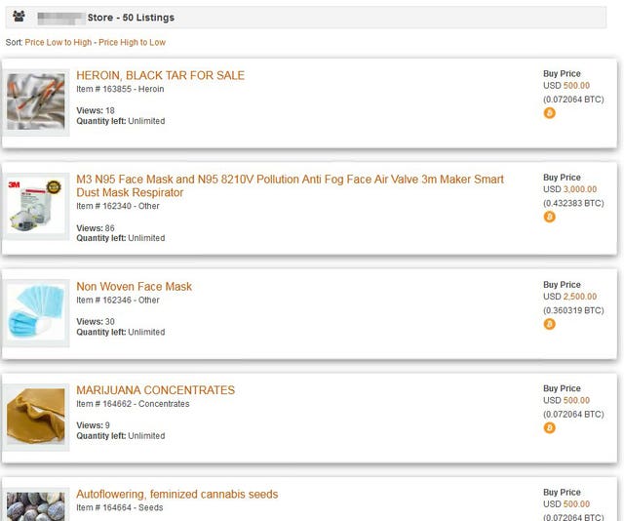Open the MARIJUANA CONCENTRATES listing

(x=156, y=390)
